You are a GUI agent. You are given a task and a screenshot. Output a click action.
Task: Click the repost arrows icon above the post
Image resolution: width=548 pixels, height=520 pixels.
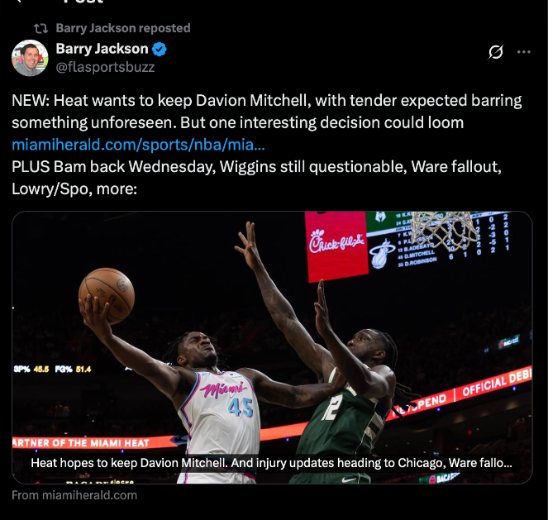pos(41,28)
